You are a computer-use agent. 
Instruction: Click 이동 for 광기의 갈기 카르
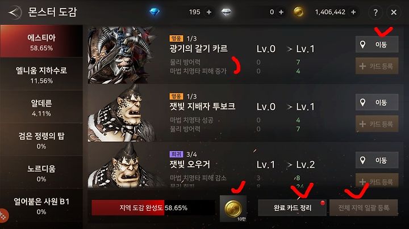click(x=377, y=45)
